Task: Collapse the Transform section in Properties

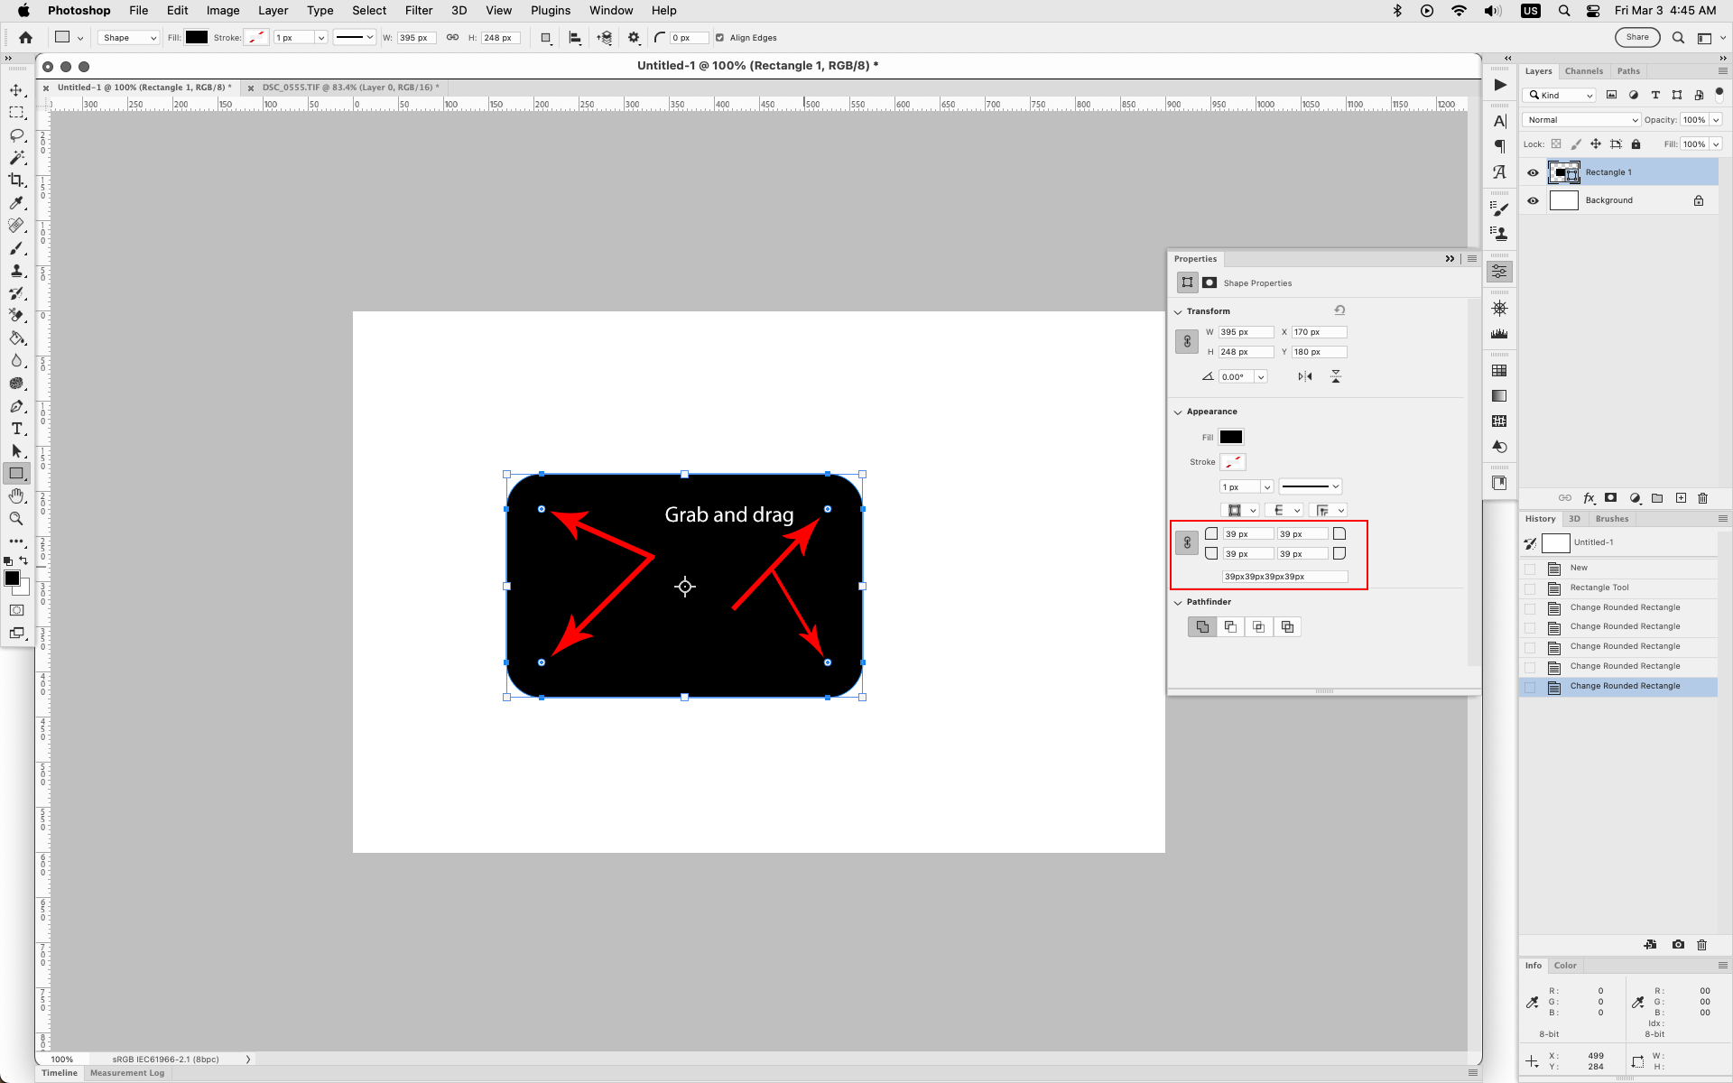Action: [1179, 310]
